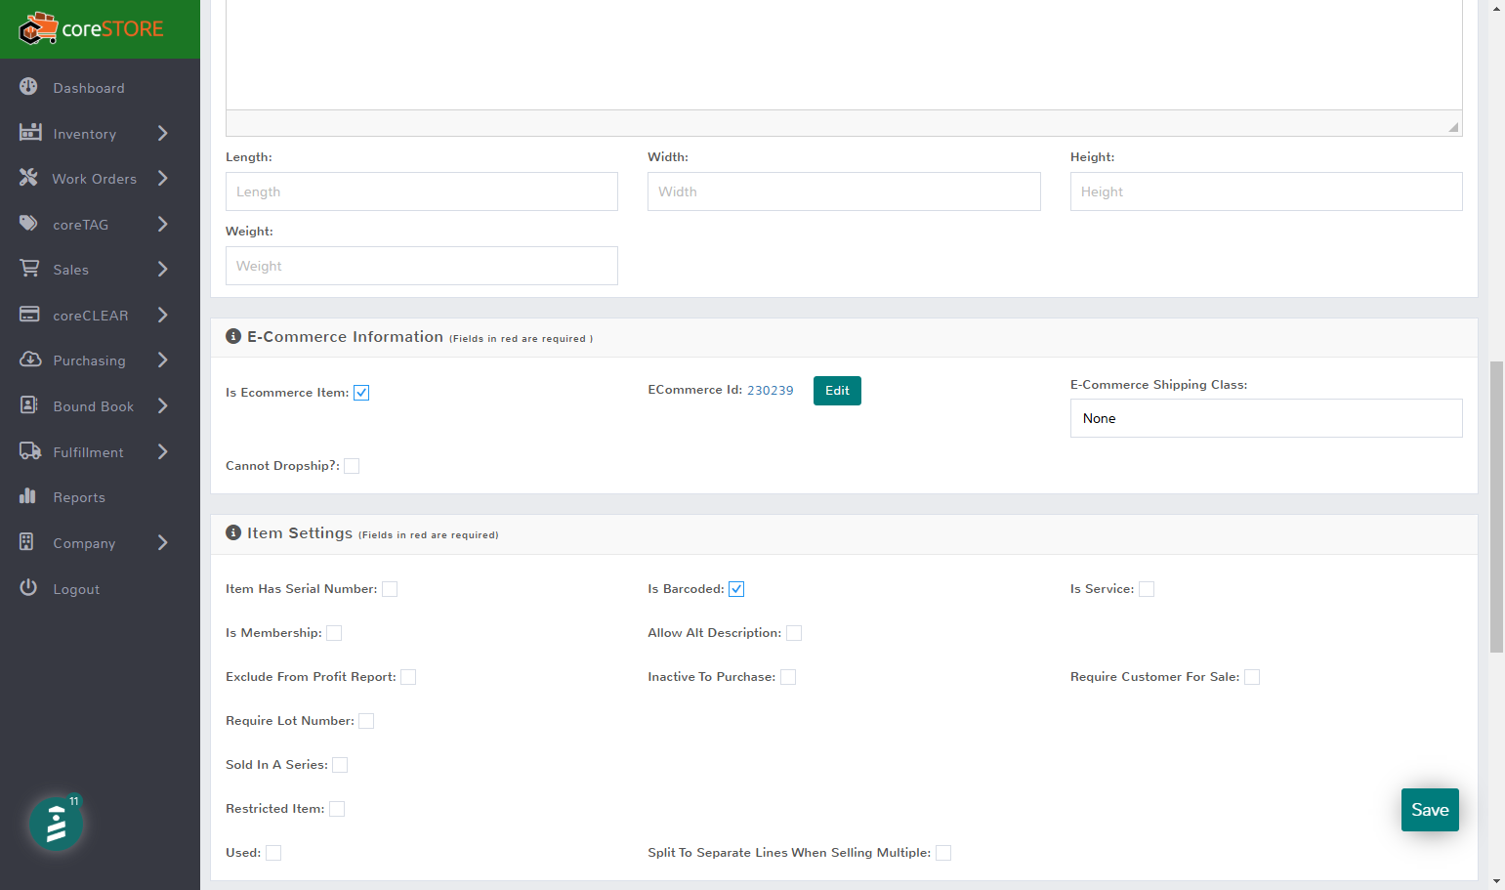Focus the Weight input field

[422, 266]
